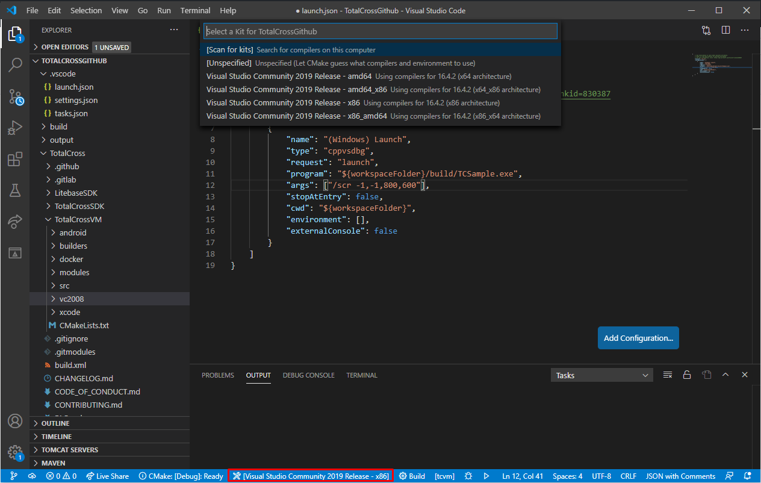The height and width of the screenshot is (483, 761).
Task: Select the Visual Studio 2019 x86_amd64 kit
Action: 380,116
